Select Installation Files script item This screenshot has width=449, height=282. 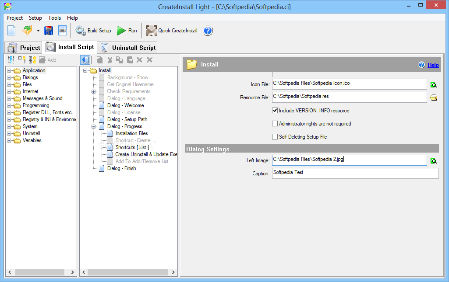coord(132,133)
